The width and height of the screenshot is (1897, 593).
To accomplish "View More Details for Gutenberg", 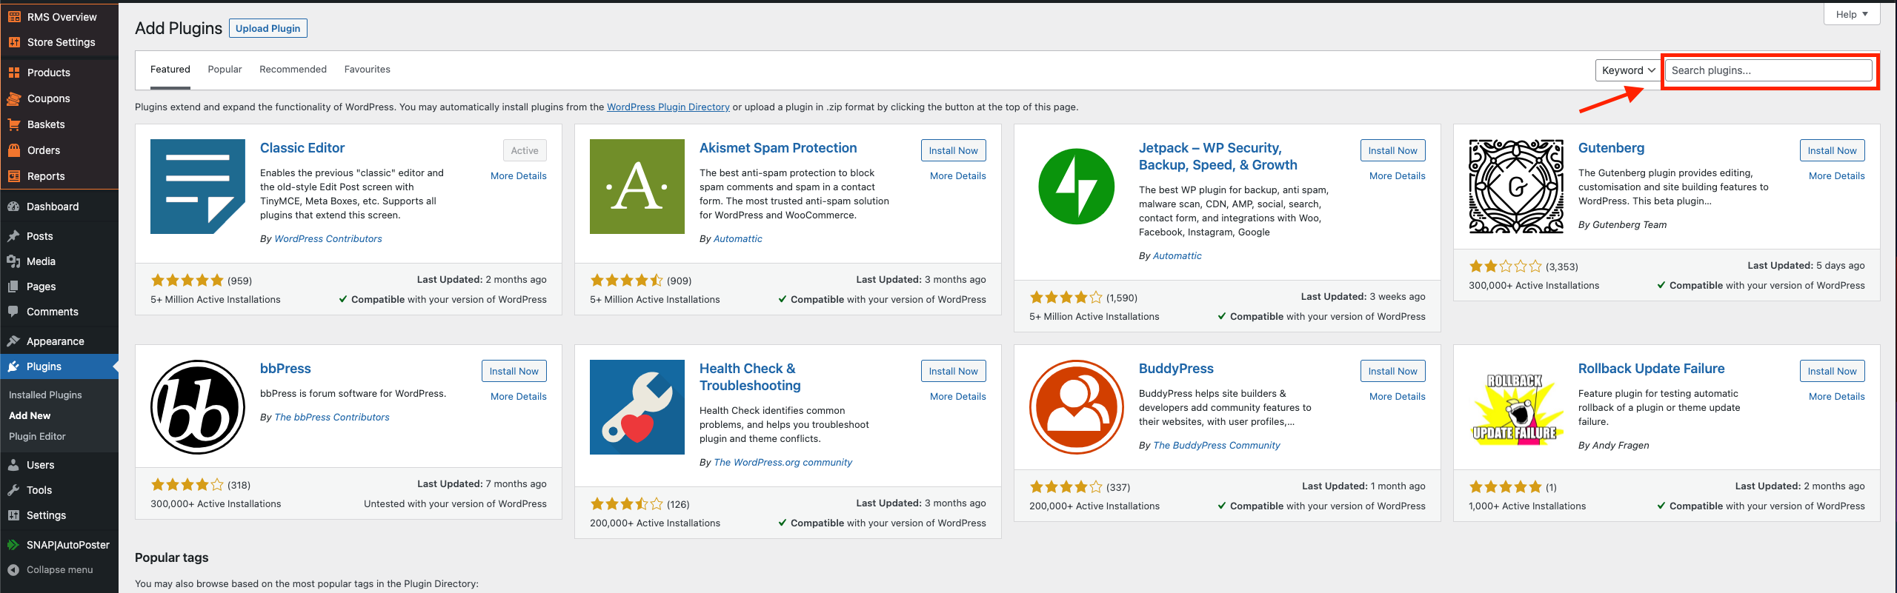I will (1837, 176).
